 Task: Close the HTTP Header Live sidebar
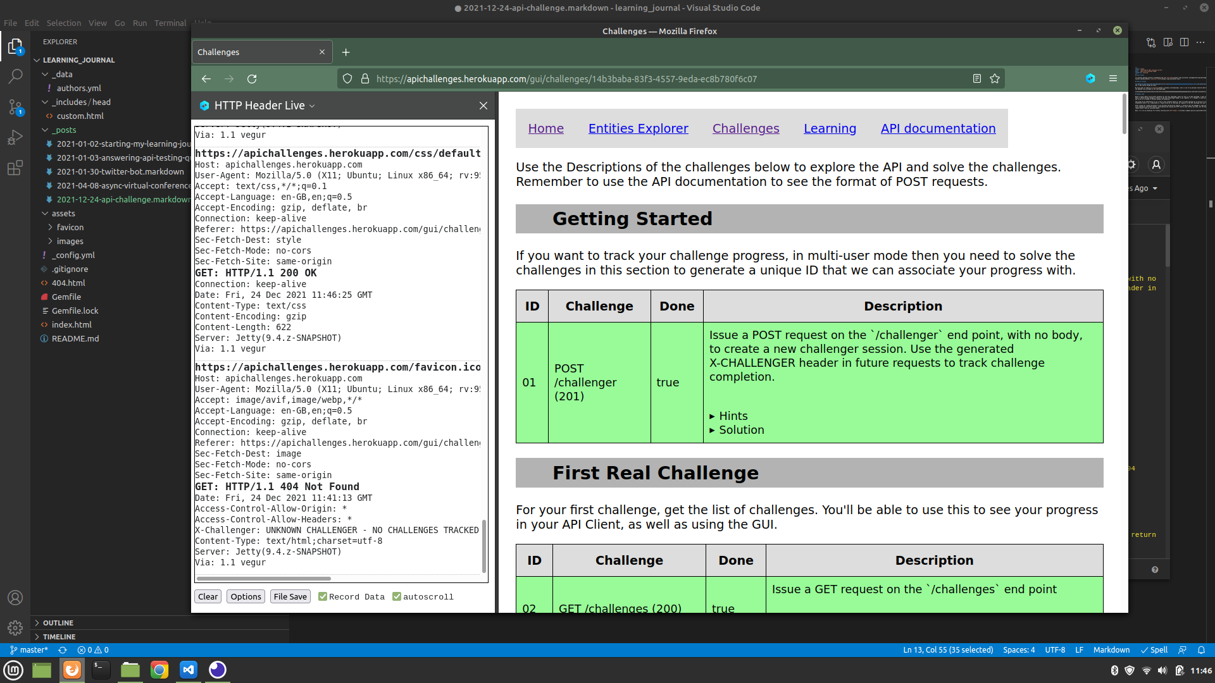pyautogui.click(x=483, y=106)
